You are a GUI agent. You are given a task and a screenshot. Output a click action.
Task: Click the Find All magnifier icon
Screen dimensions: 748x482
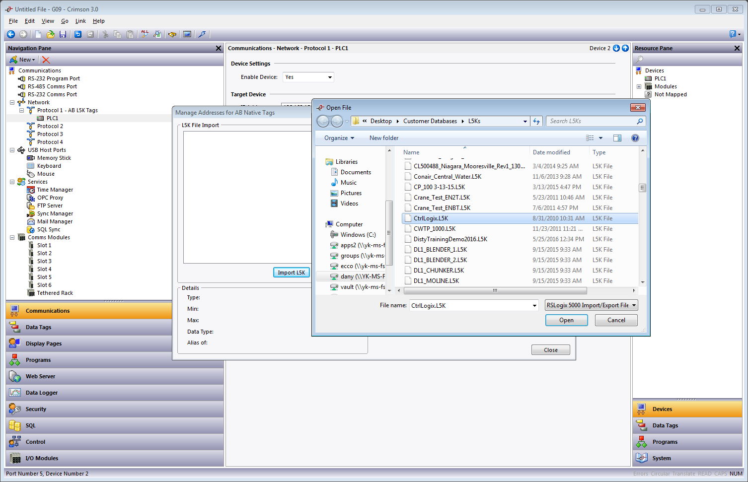pos(145,34)
